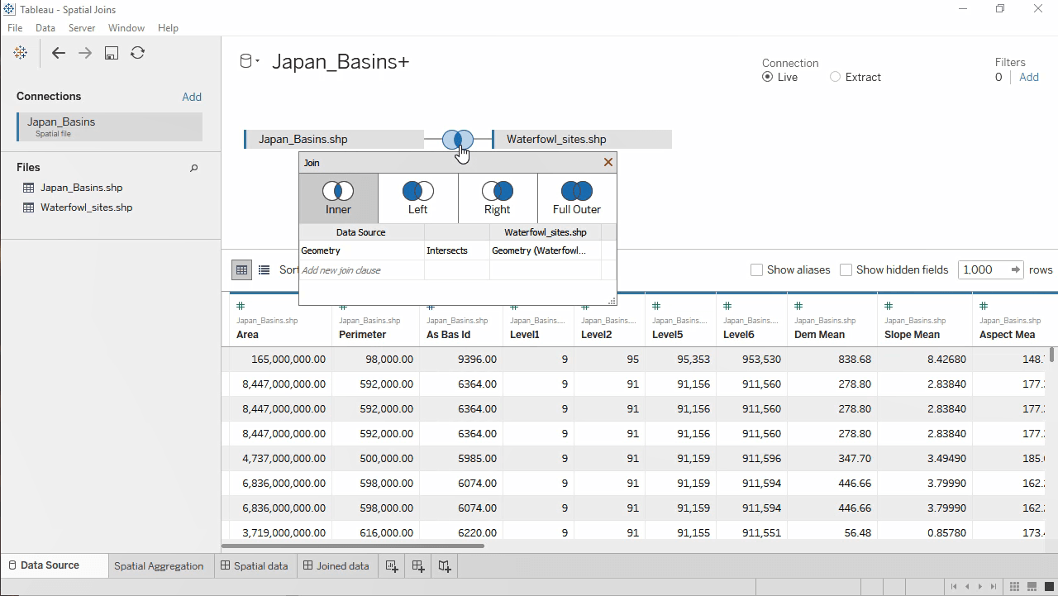Click the Add link beside Connections
The width and height of the screenshot is (1058, 596).
pos(192,97)
